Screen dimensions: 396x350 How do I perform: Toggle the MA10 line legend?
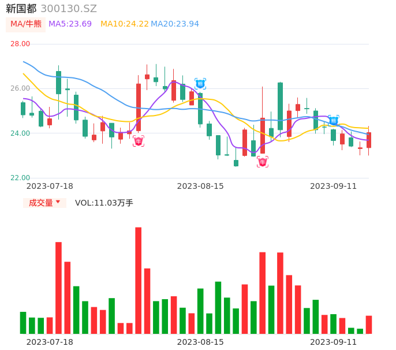pos(124,24)
